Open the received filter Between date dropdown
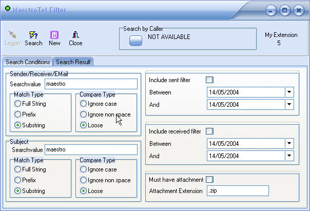This screenshot has width=310, height=211. (x=289, y=143)
